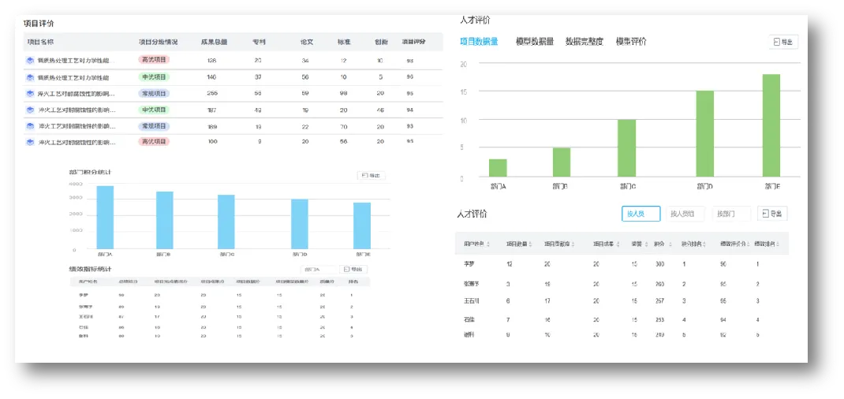Image resolution: width=844 pixels, height=399 pixels.
Task: Export the 绩效指标统计 table with 导出
Action: click(x=355, y=270)
